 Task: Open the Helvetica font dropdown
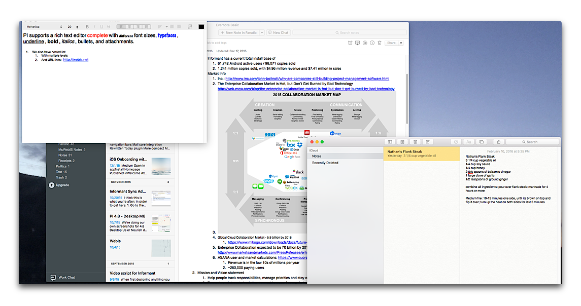(x=44, y=27)
